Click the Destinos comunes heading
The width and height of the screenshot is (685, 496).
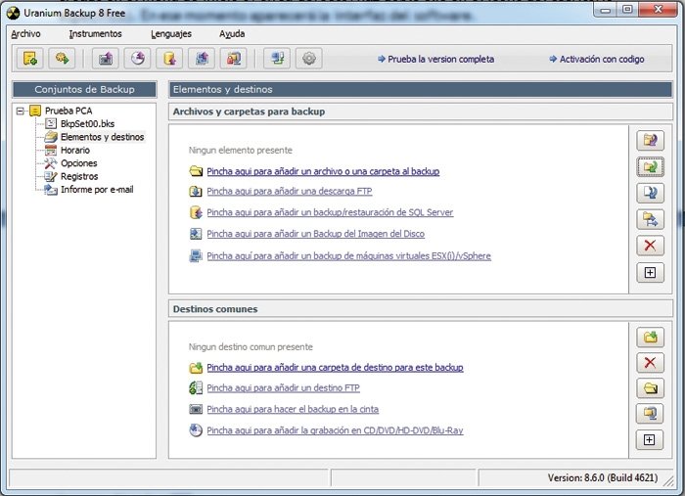click(x=215, y=309)
